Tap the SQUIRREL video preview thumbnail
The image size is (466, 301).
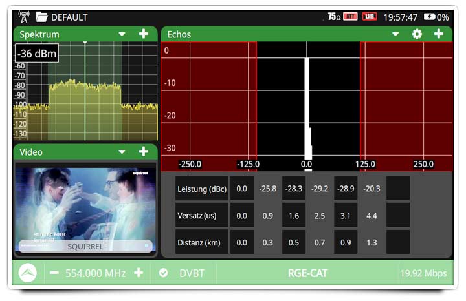[x=85, y=211]
